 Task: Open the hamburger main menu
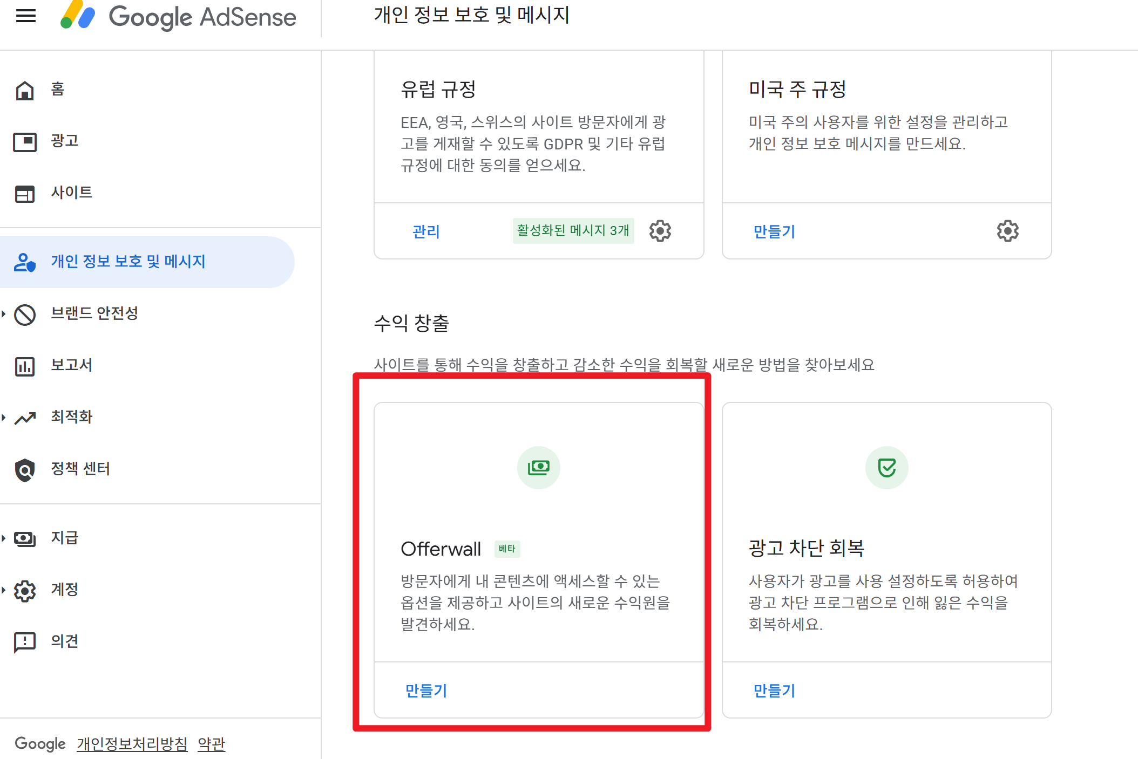pyautogui.click(x=26, y=16)
